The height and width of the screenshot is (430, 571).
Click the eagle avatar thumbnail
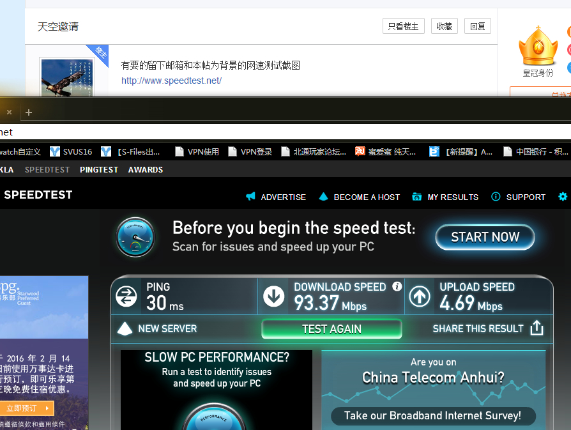click(x=67, y=77)
